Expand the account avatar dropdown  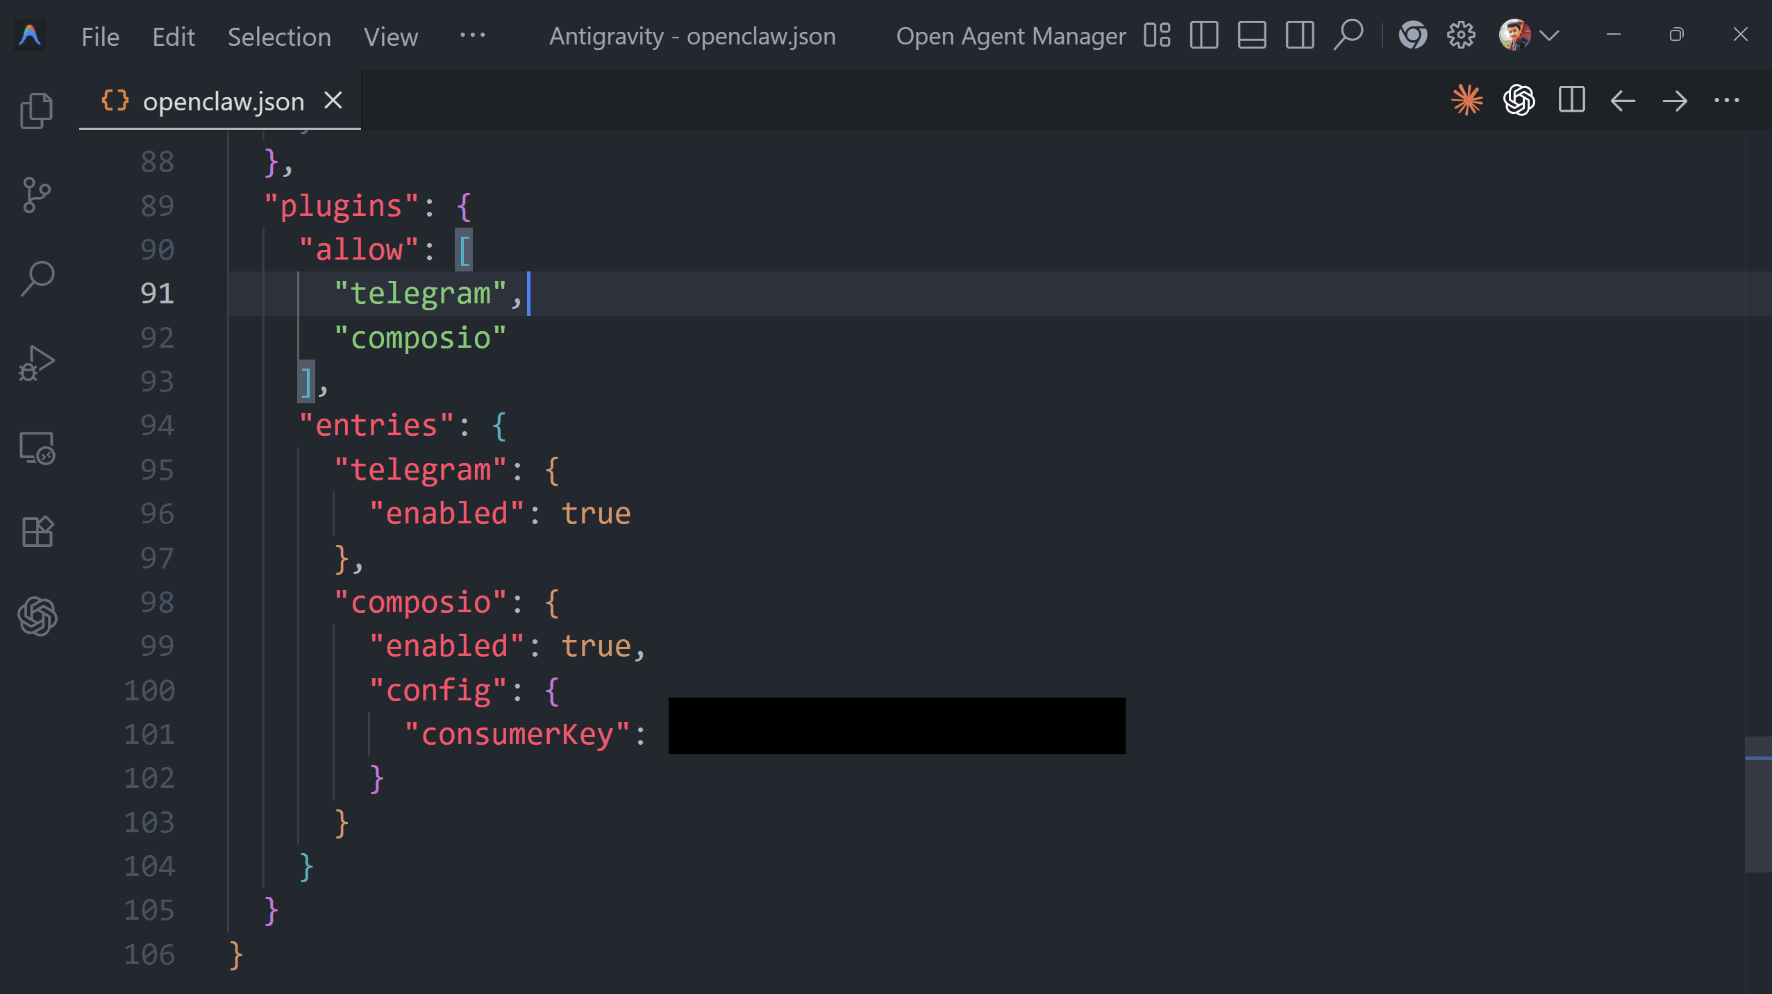(x=1549, y=35)
